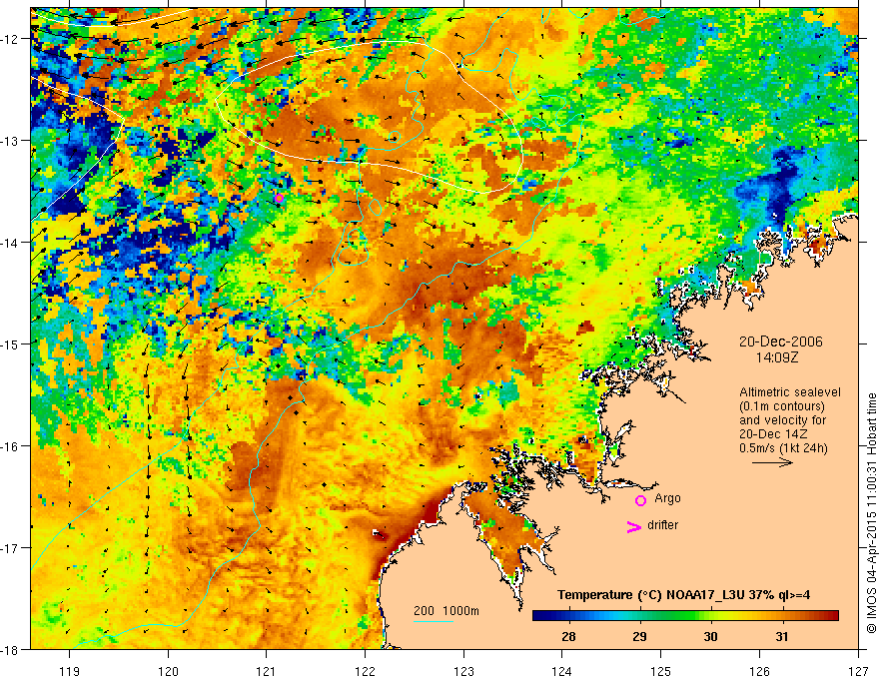Click the 'Altimetric sealevel' text

pyautogui.click(x=790, y=392)
